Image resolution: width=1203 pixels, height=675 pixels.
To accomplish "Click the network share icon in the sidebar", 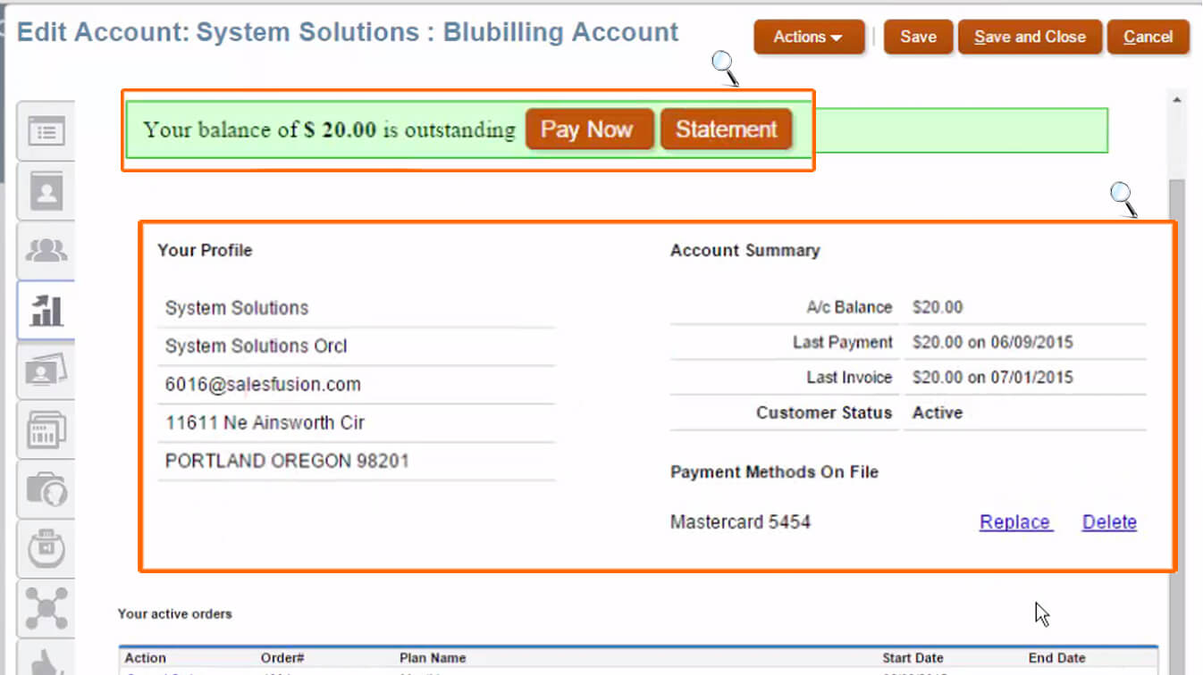I will tap(45, 607).
